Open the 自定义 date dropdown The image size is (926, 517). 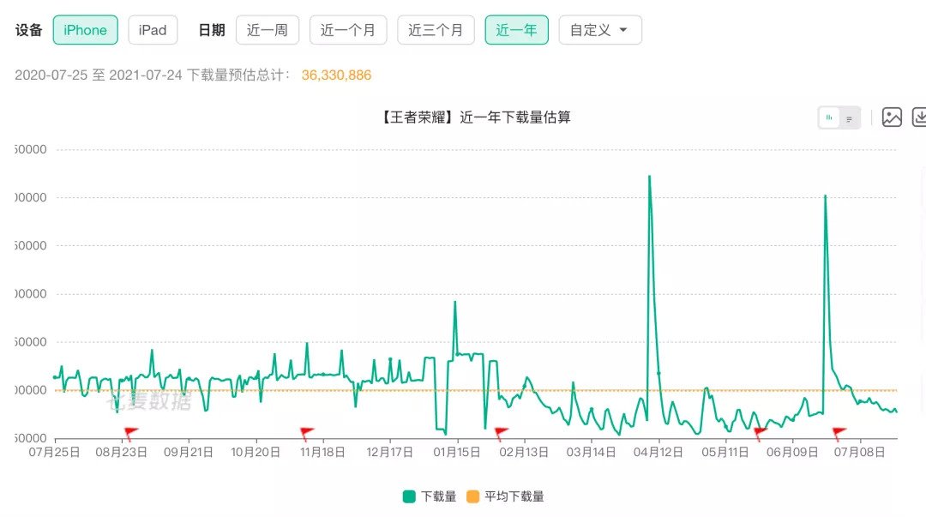pos(600,30)
